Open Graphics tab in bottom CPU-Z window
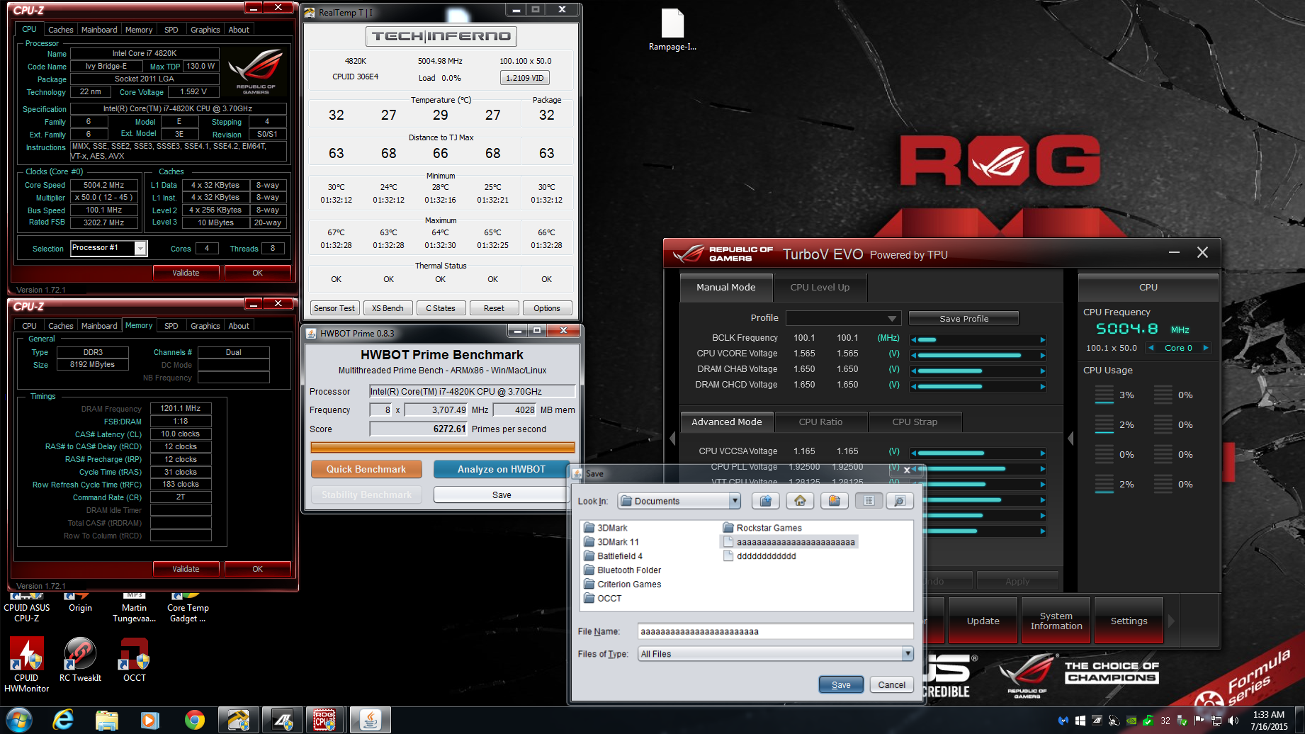Viewport: 1305px width, 734px height. coord(205,326)
